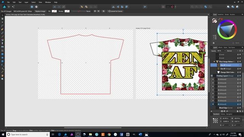Toggle visibility of artboard 1 layer

click(240, 80)
